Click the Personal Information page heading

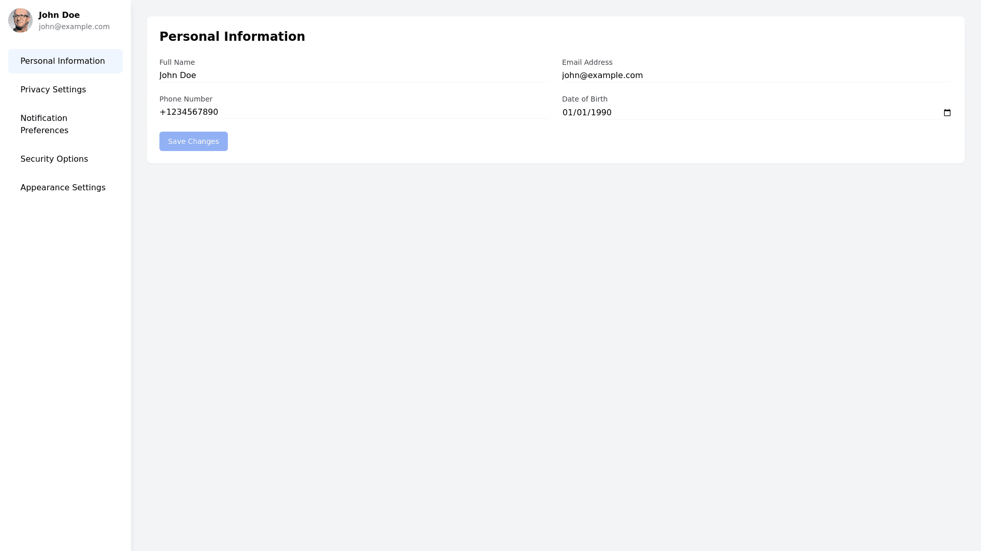pos(232,37)
